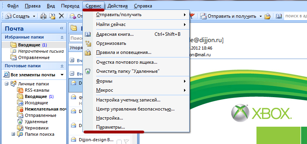Click the Move to folder toolbar icon
This screenshot has width=307, height=144.
point(52,16)
